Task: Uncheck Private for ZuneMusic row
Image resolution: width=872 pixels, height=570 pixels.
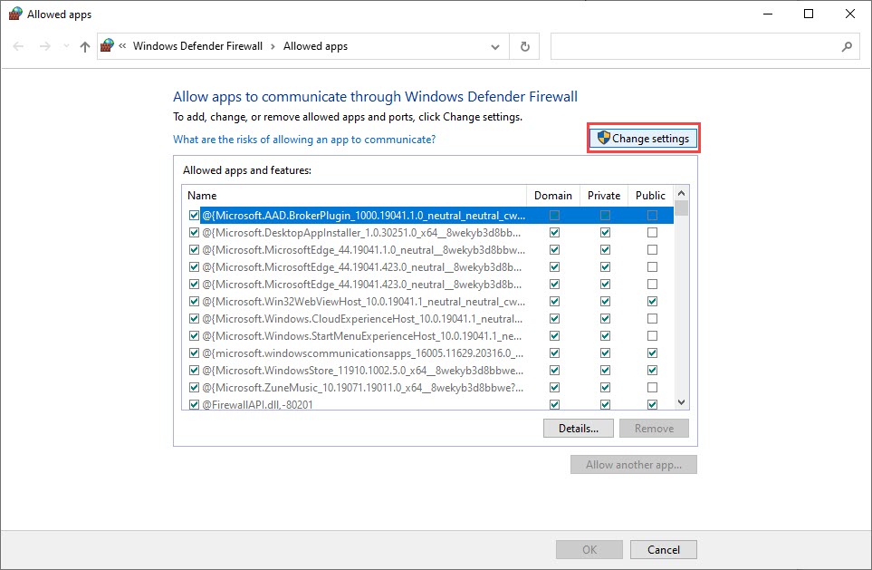Action: pos(605,388)
